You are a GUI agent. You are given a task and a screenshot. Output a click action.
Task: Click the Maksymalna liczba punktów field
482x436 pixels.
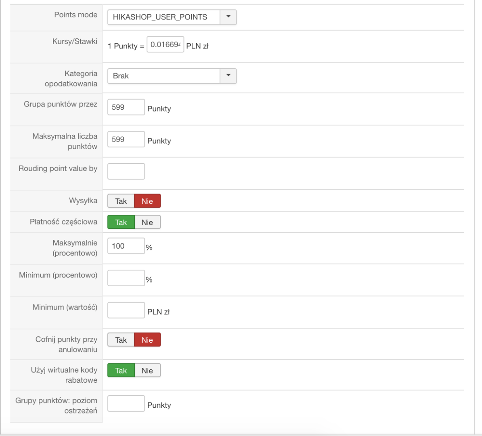[126, 139]
